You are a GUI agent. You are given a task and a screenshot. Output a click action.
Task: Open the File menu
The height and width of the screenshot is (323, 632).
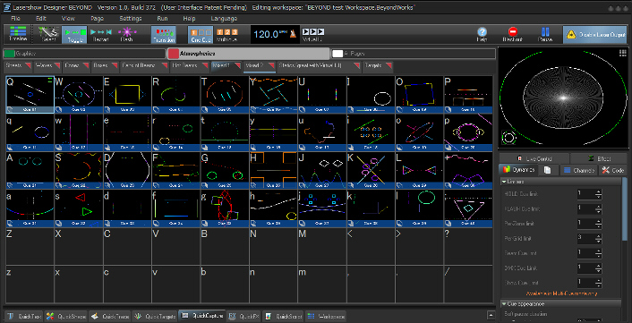click(x=16, y=19)
